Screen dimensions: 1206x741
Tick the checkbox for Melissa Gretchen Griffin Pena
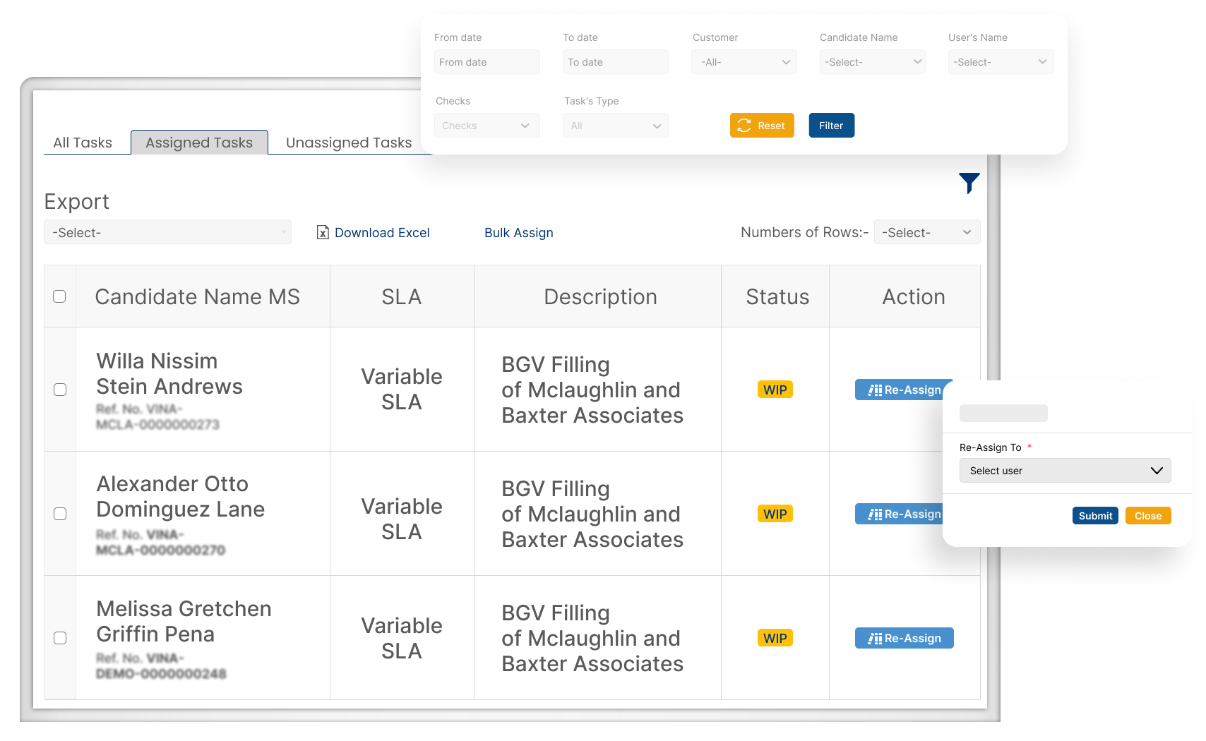[60, 638]
